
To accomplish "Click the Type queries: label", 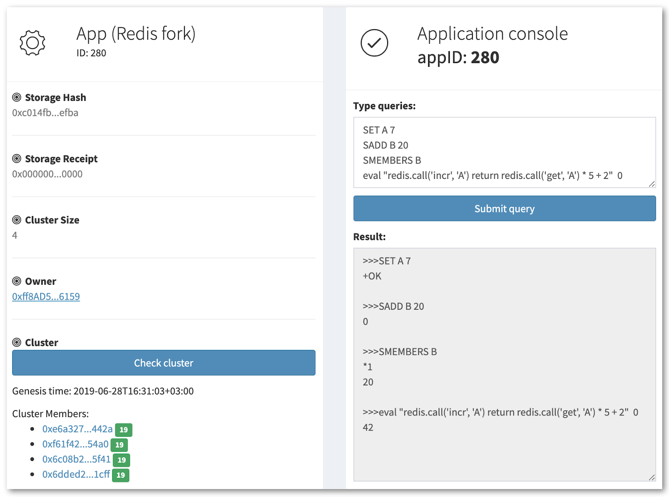I will pyautogui.click(x=384, y=106).
